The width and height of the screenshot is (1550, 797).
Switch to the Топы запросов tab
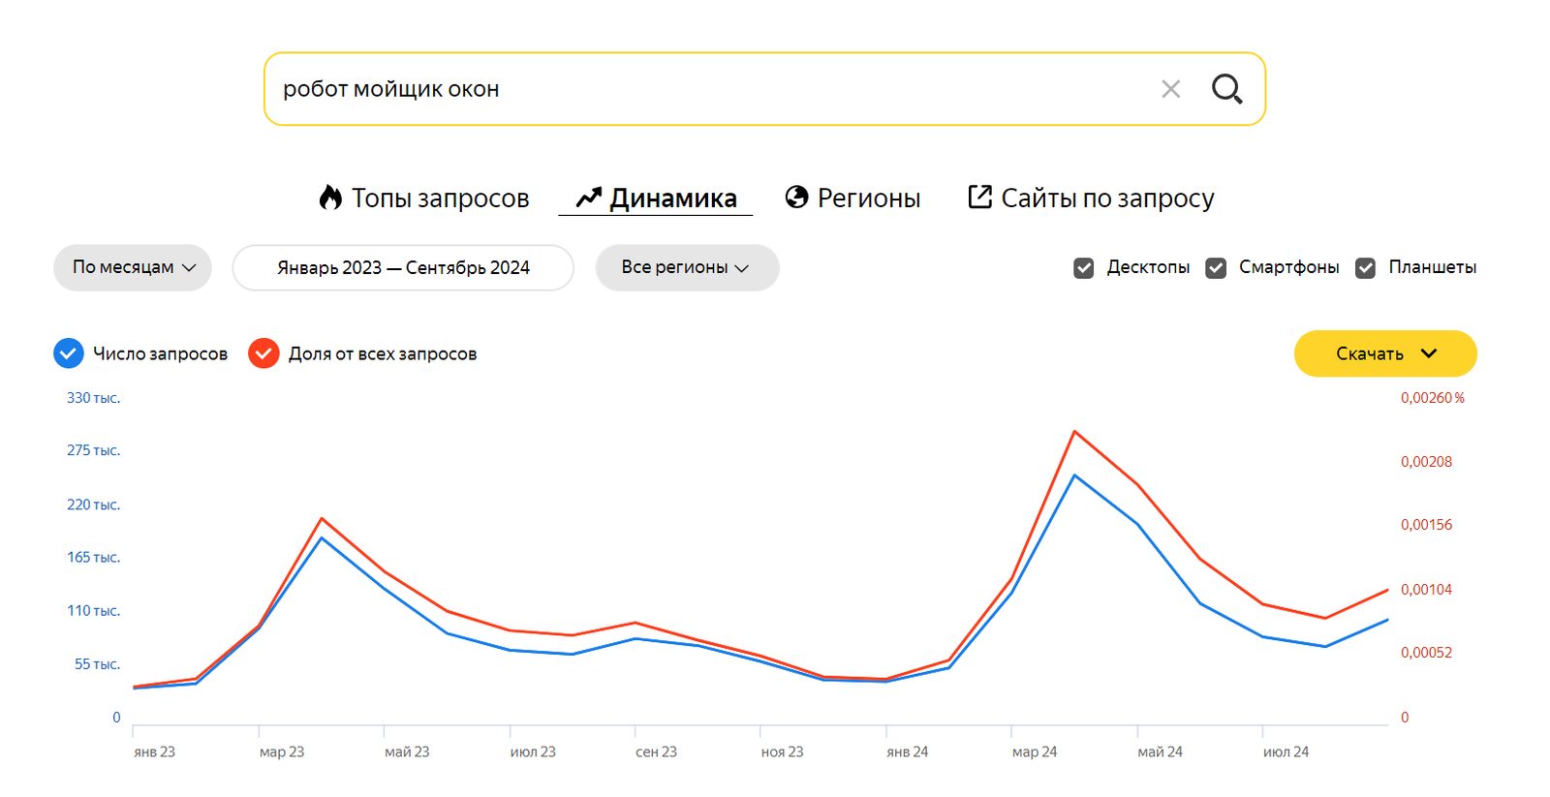pos(440,199)
